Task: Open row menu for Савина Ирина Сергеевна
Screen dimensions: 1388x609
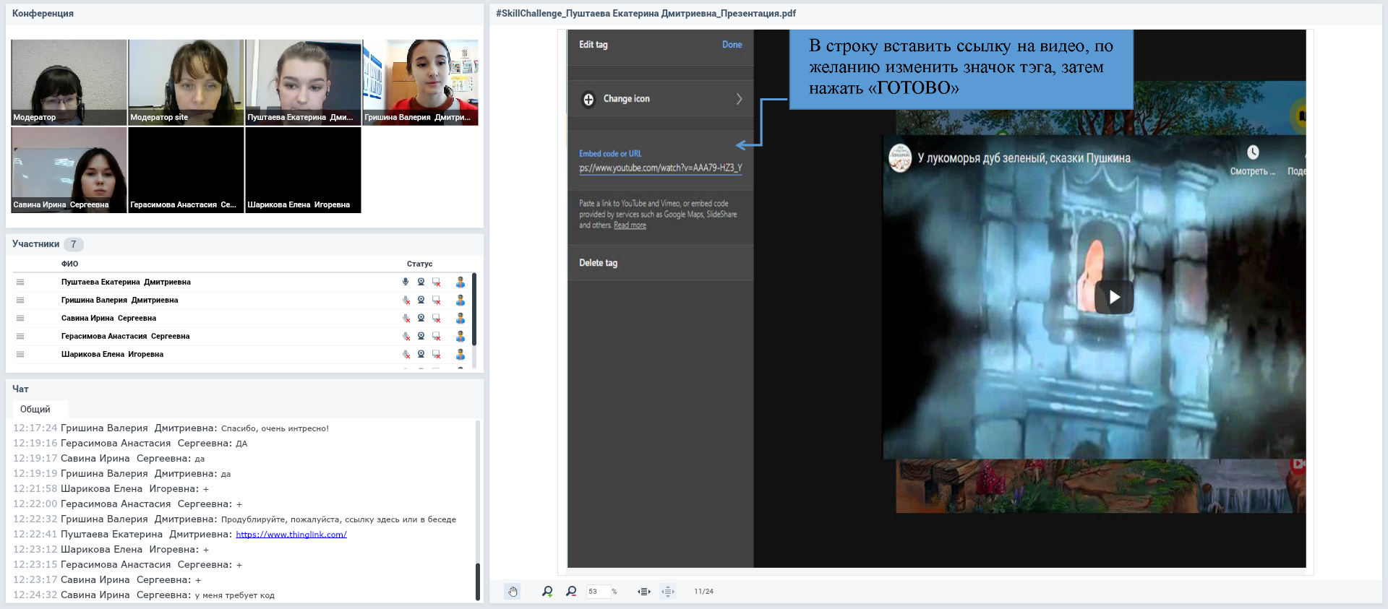Action: click(20, 318)
